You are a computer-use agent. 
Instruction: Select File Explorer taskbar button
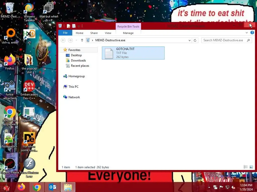tap(68, 187)
